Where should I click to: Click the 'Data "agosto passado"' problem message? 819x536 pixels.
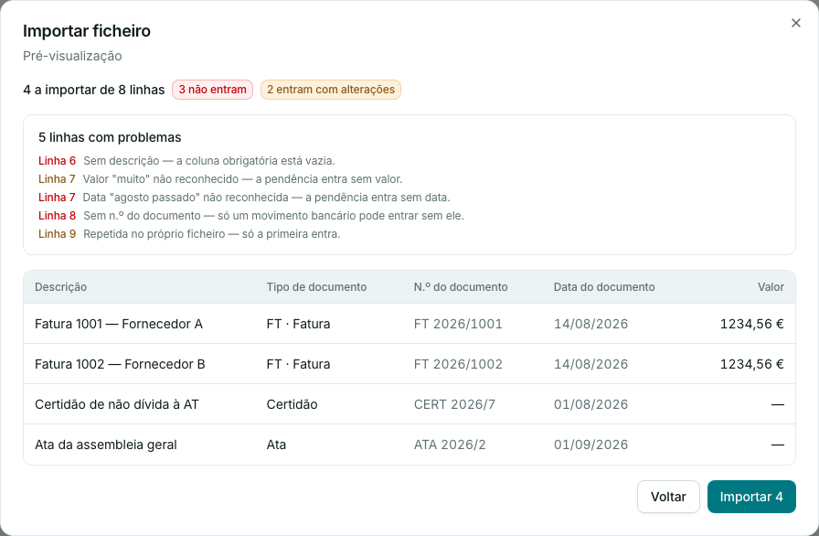pyautogui.click(x=266, y=198)
